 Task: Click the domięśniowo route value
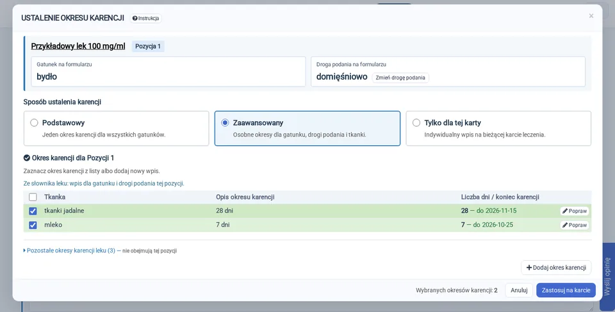click(x=341, y=76)
